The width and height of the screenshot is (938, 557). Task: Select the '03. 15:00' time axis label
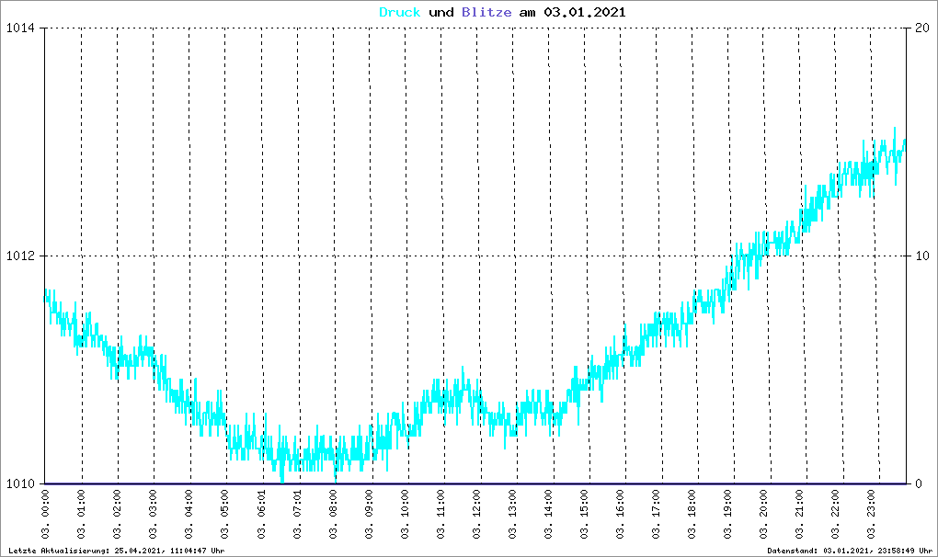coord(585,516)
